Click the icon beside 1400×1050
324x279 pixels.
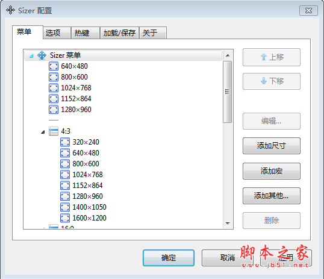65,207
